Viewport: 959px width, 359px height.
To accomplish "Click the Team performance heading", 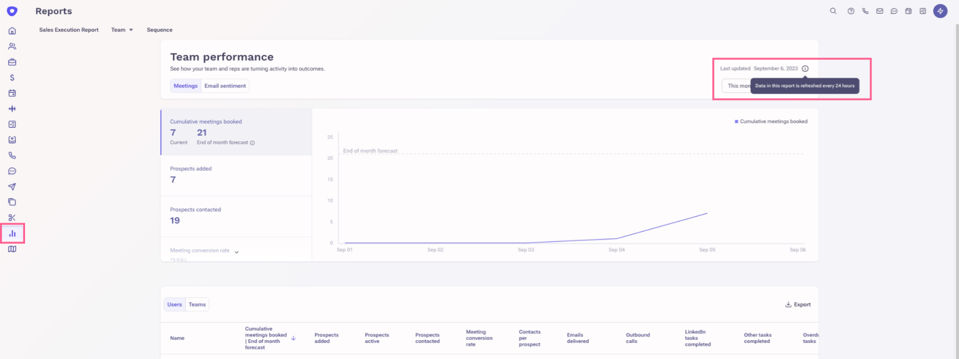I will click(222, 57).
